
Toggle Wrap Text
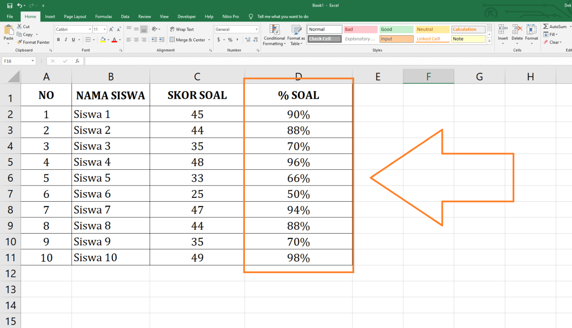pos(182,30)
